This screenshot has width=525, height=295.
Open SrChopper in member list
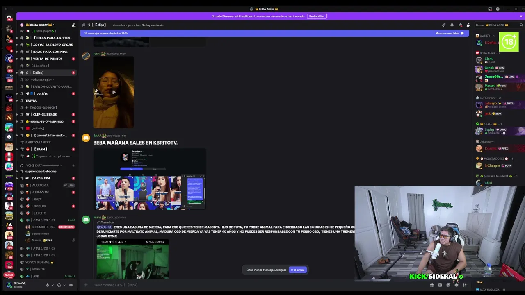coord(492,166)
